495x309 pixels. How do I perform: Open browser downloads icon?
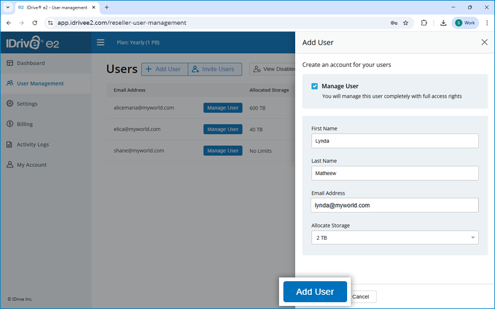(x=444, y=23)
